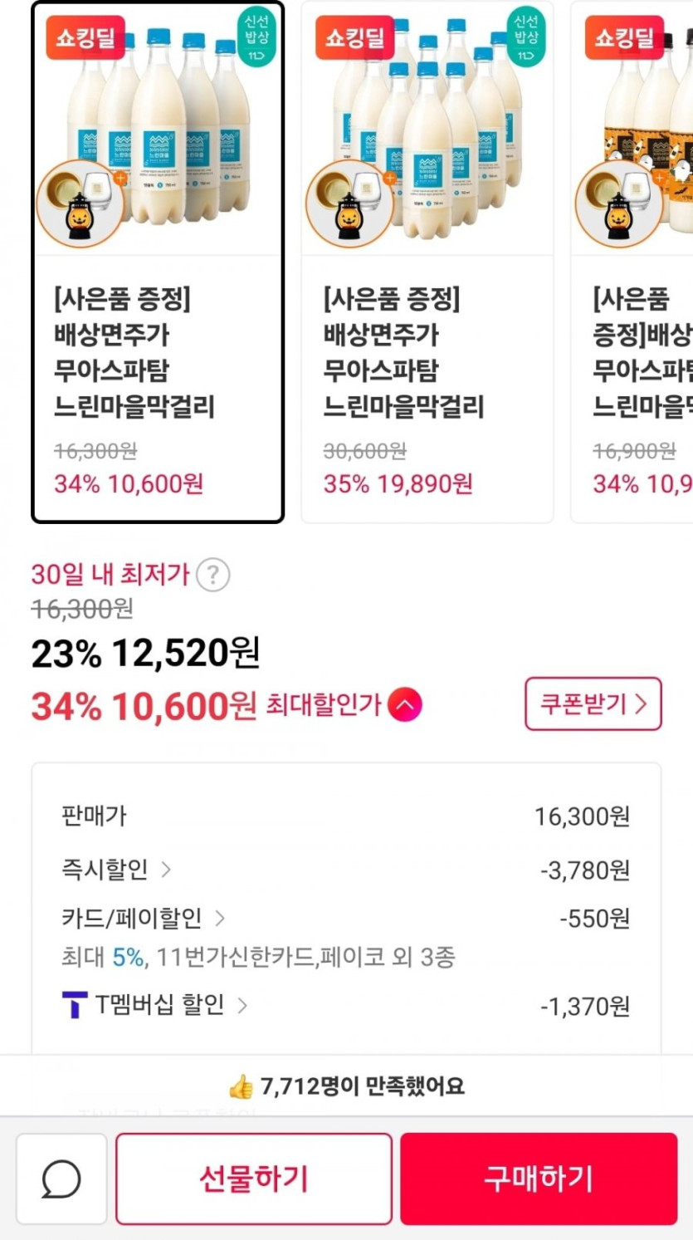693x1240 pixels.
Task: Select the 19,890원 makgeolli option card
Action: click(x=427, y=262)
